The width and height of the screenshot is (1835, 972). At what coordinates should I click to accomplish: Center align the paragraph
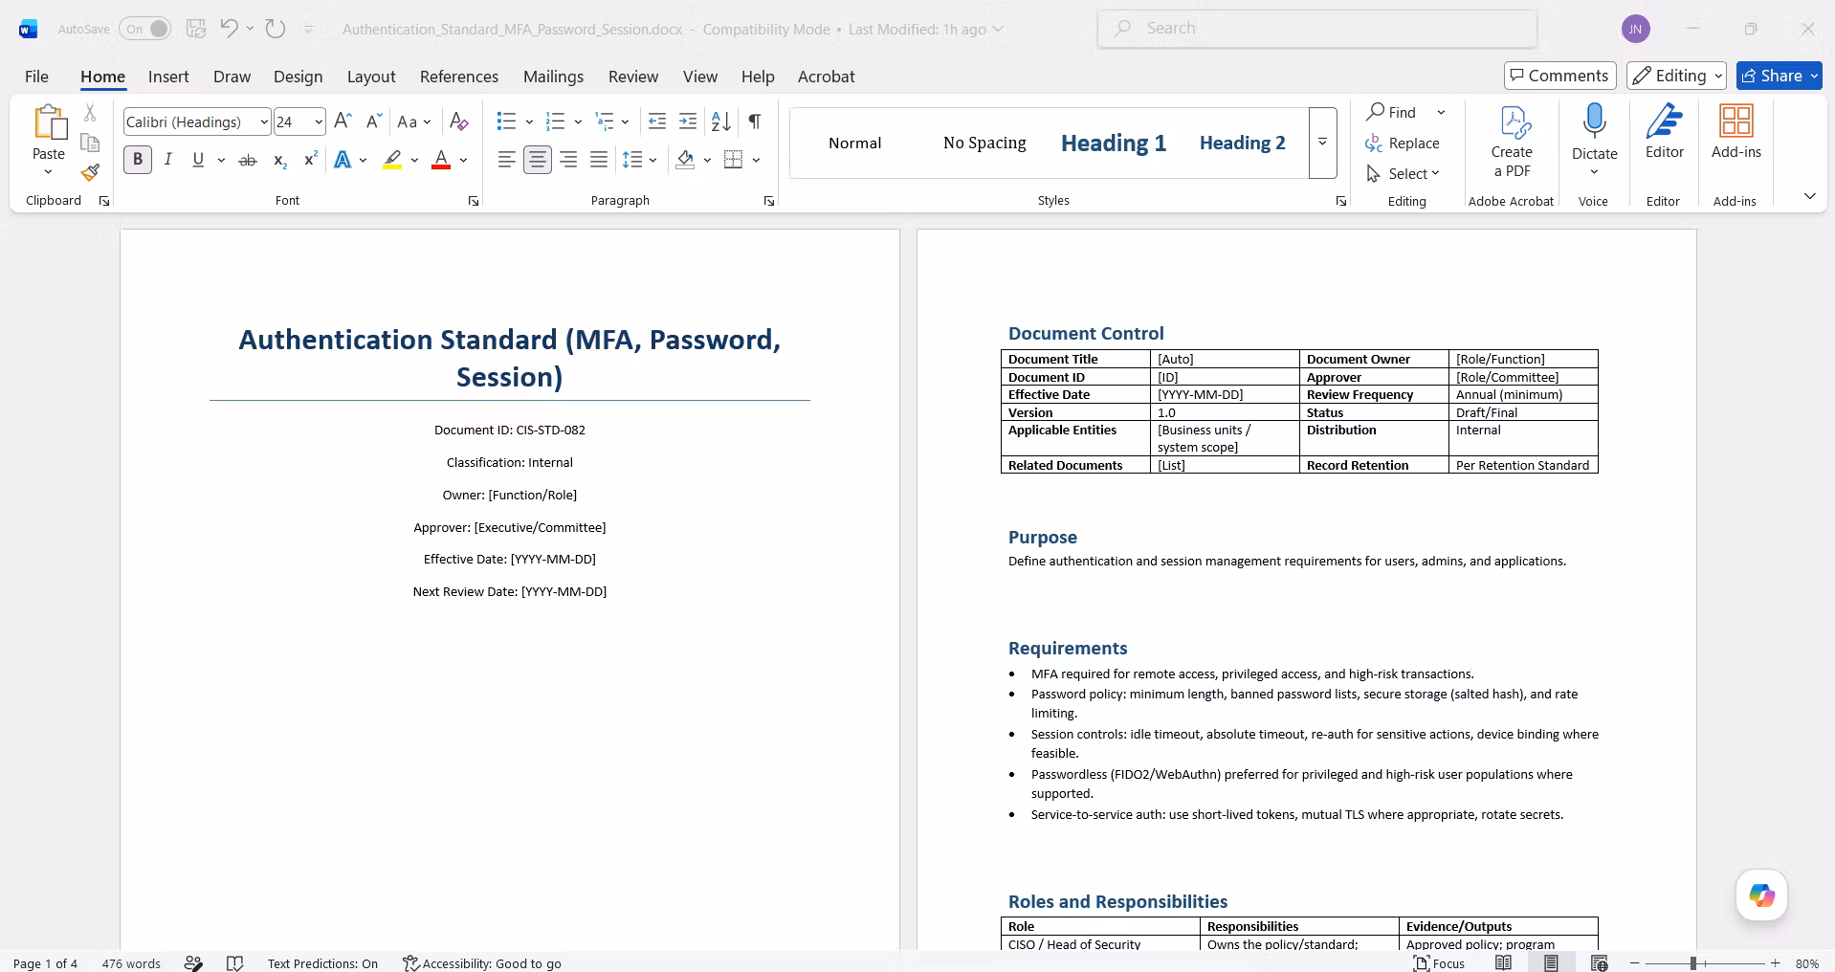point(538,160)
